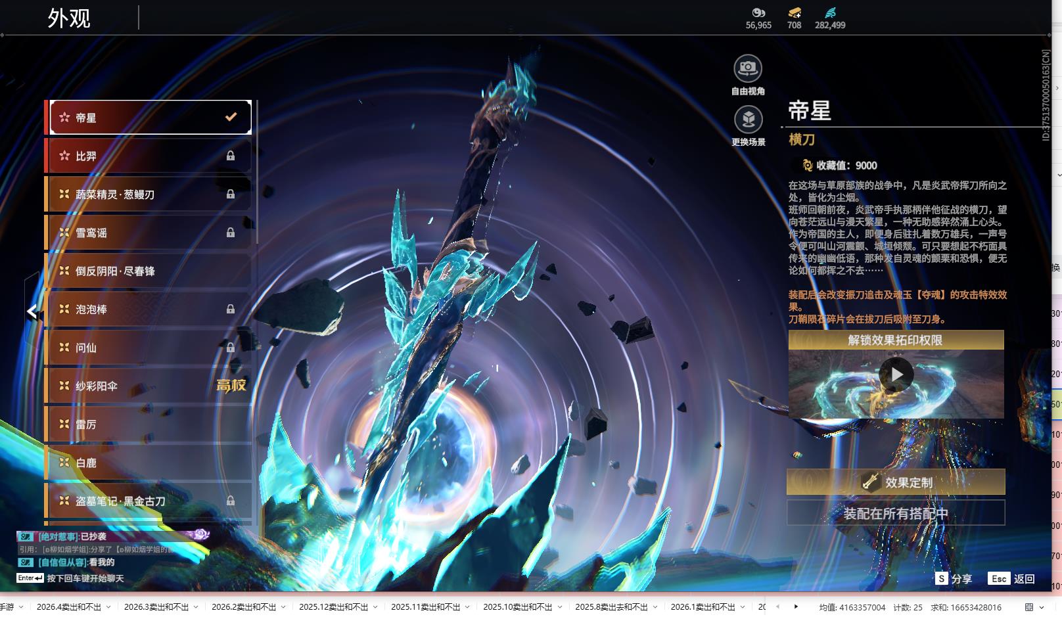Click the teal feather currency icon
Viewport: 1062px width, 617px height.
(830, 12)
